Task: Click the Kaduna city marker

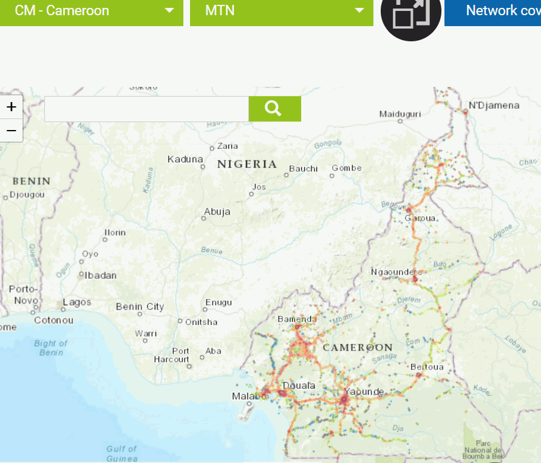Action: 203,166
